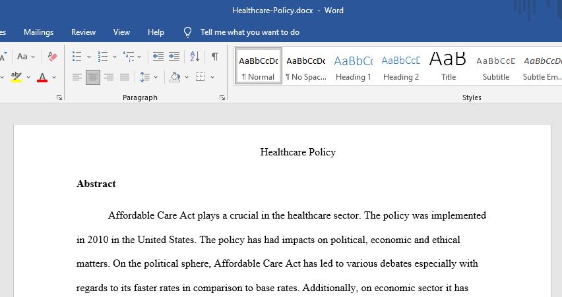
Task: Apply a multilevel list
Action: pyautogui.click(x=129, y=57)
